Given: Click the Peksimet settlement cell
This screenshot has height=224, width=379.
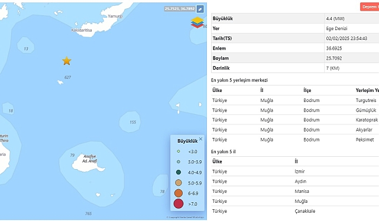Looking at the screenshot, I should [364, 140].
